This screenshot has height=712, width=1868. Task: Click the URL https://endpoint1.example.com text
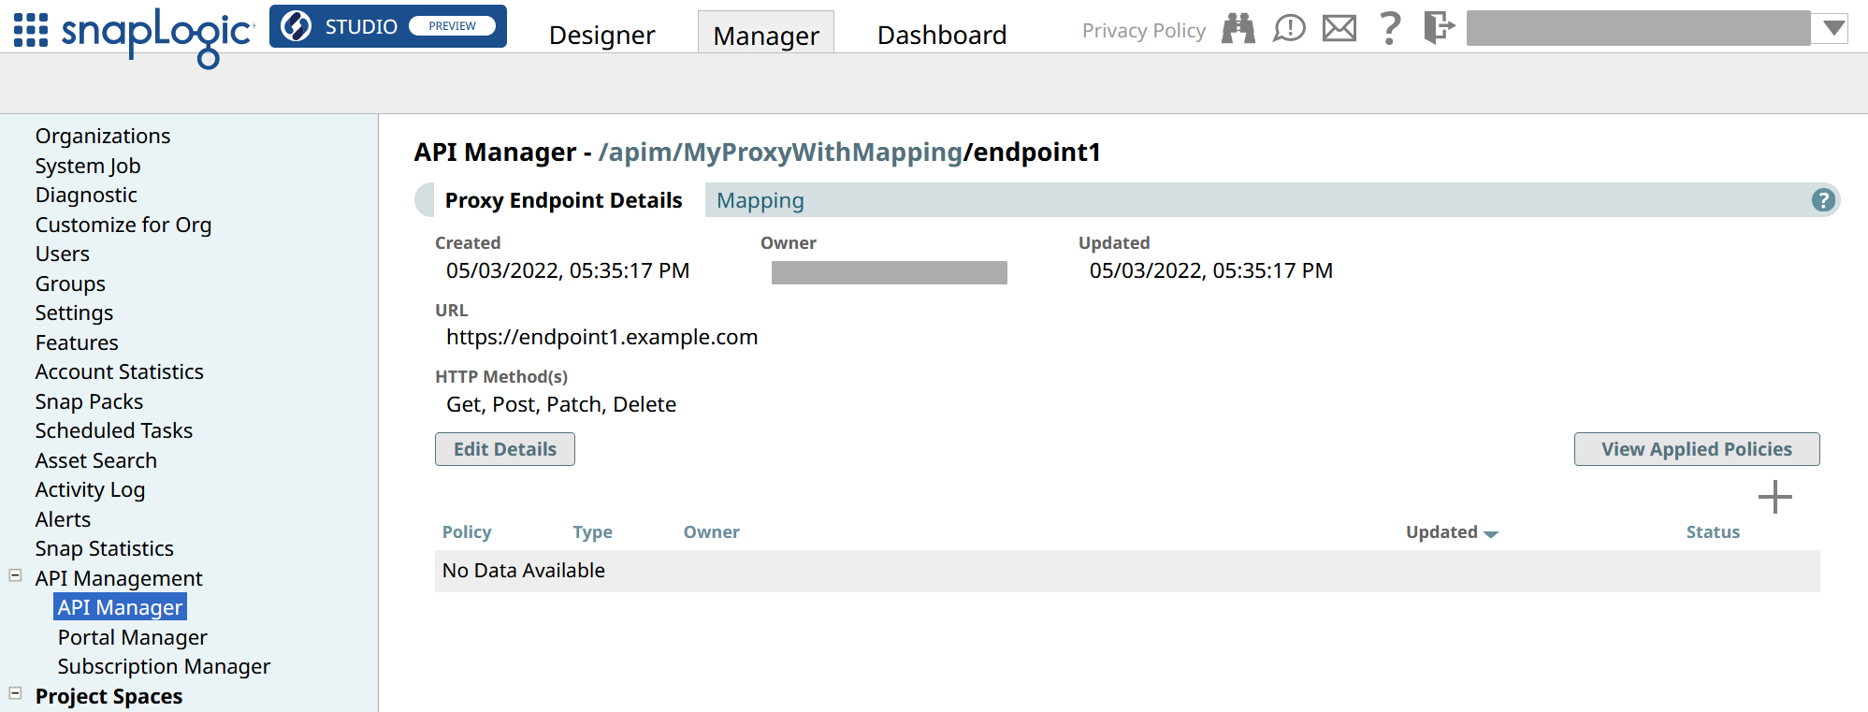pyautogui.click(x=601, y=337)
